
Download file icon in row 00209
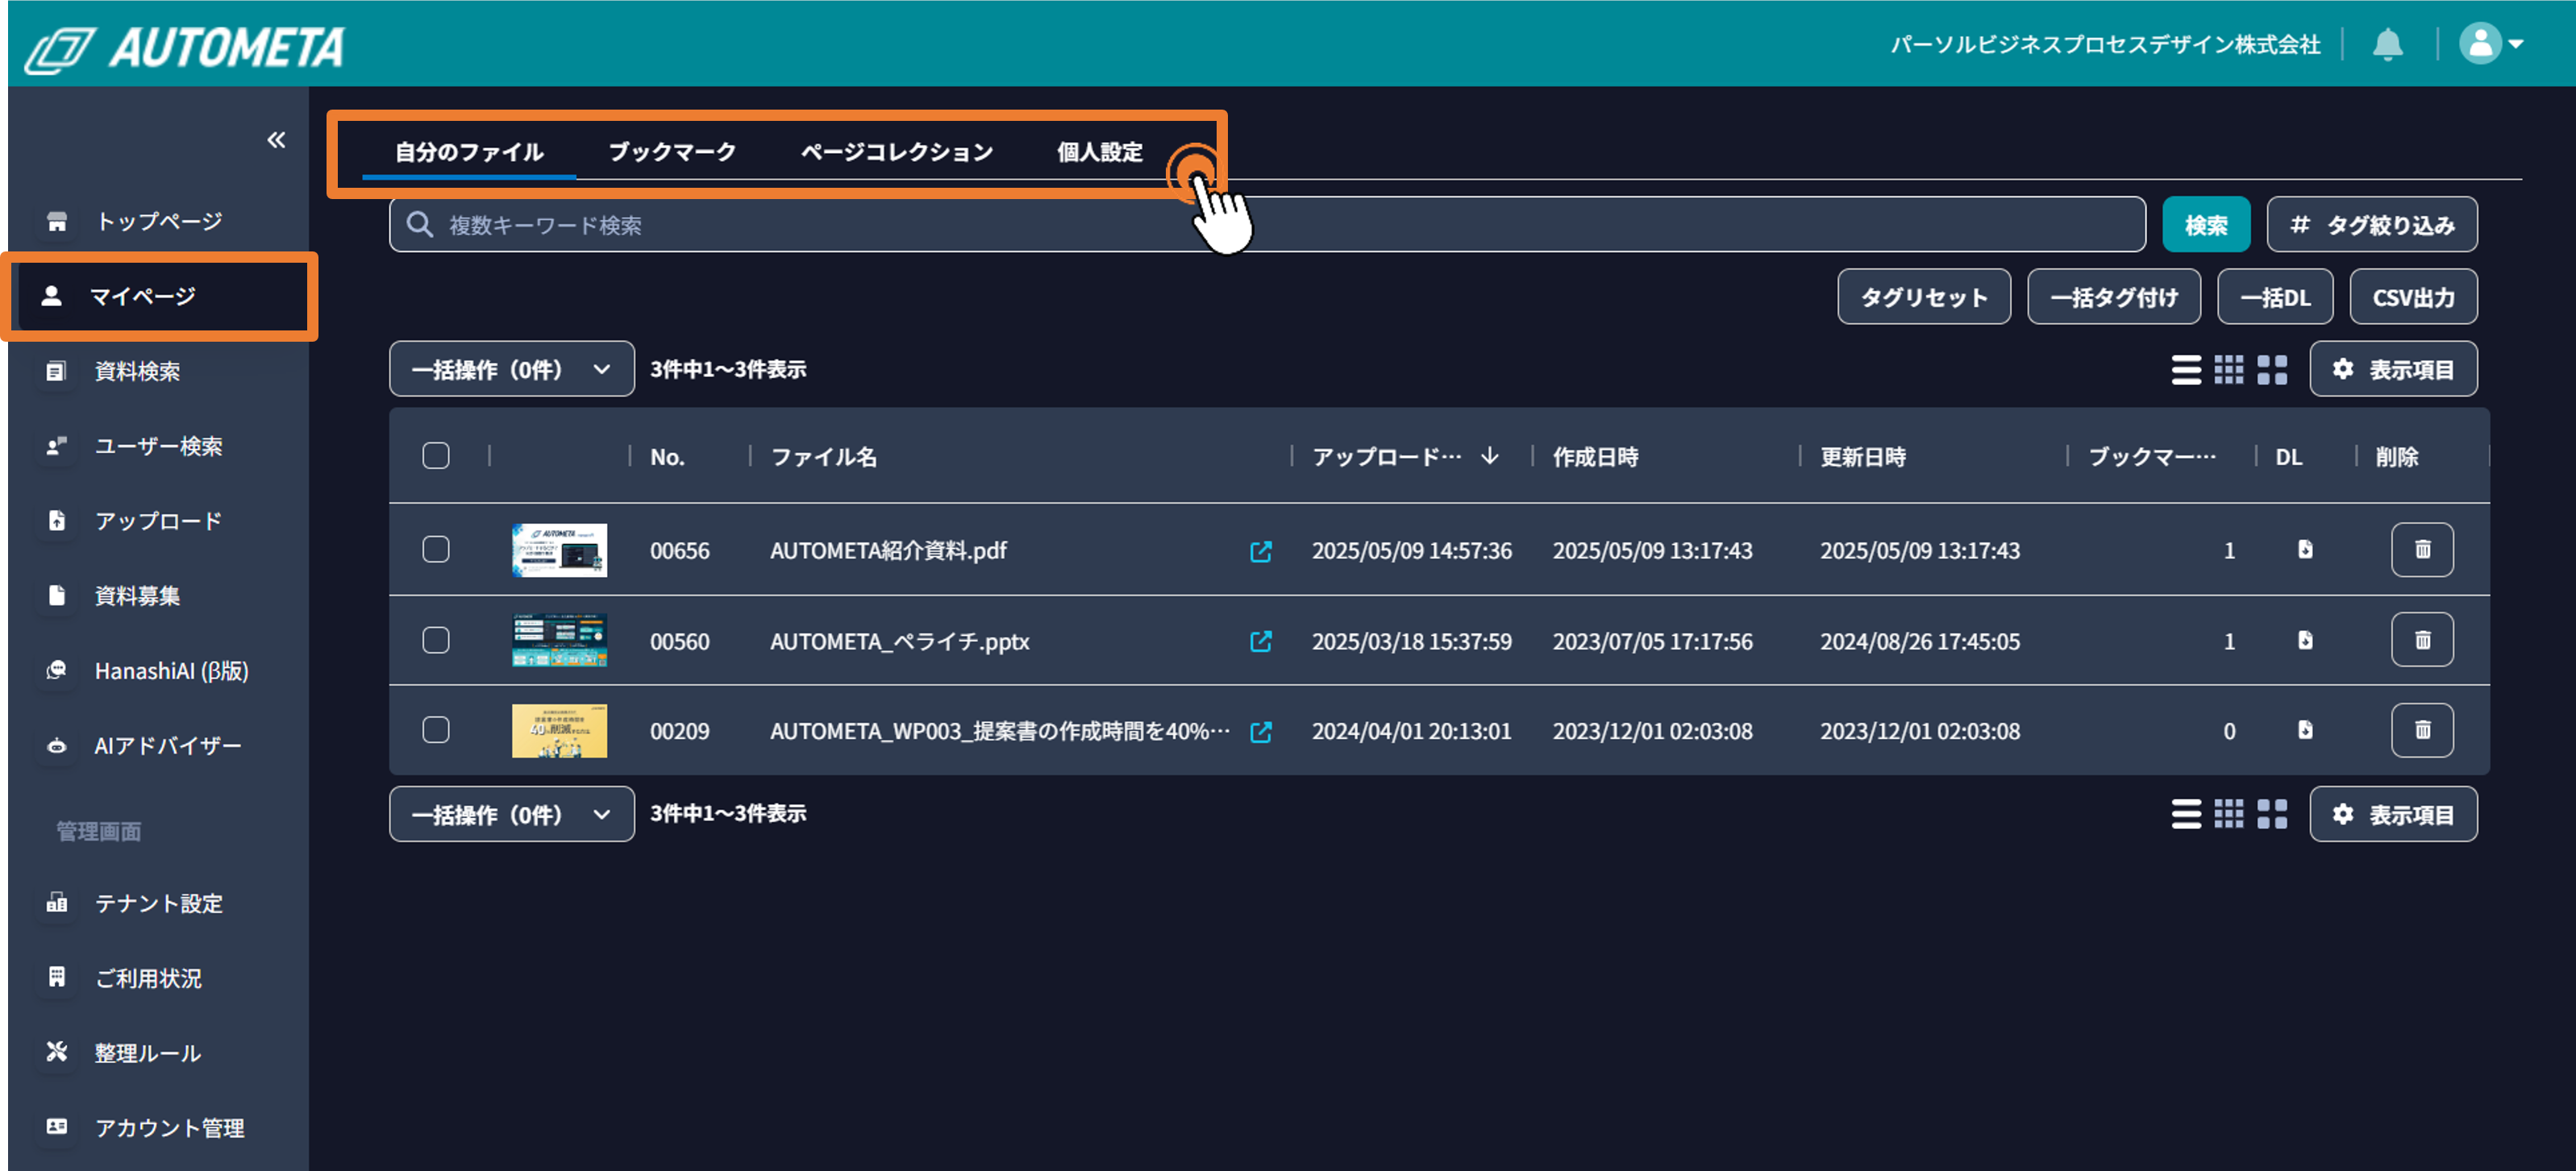click(2305, 730)
